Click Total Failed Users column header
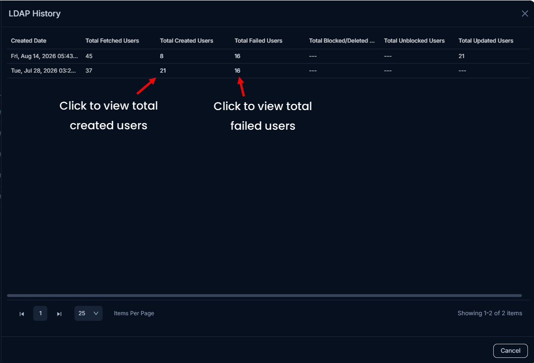The width and height of the screenshot is (534, 363). pyautogui.click(x=259, y=41)
